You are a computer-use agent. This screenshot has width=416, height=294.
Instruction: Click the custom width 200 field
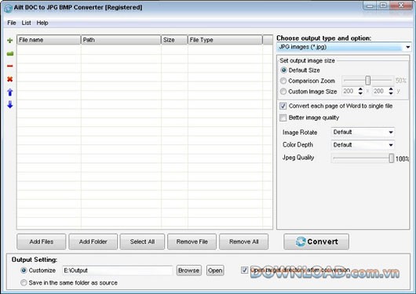click(349, 91)
